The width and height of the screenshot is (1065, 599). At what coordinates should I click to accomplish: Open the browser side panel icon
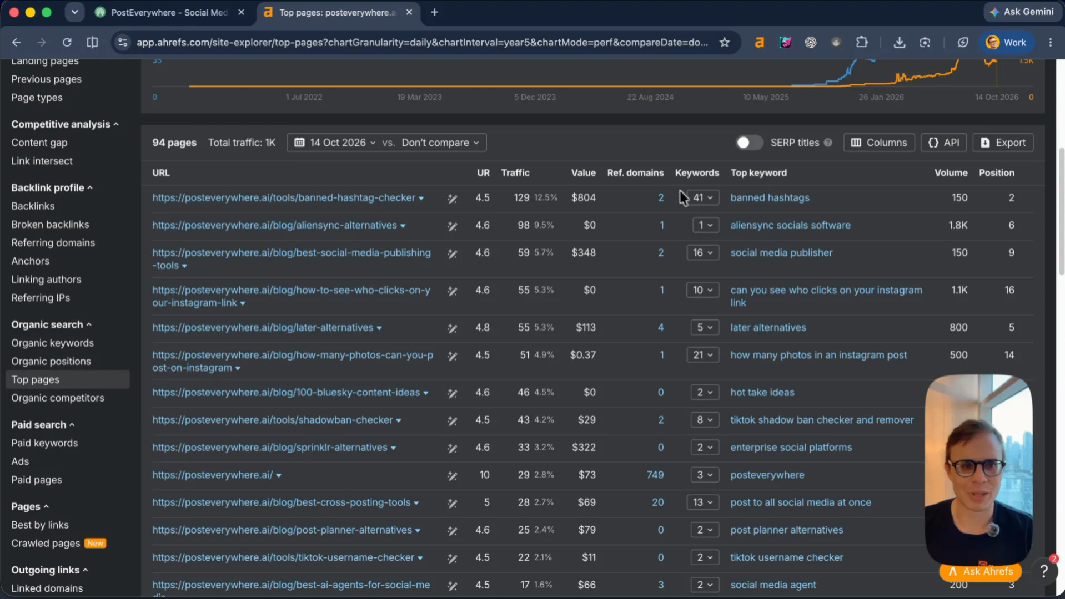(92, 42)
